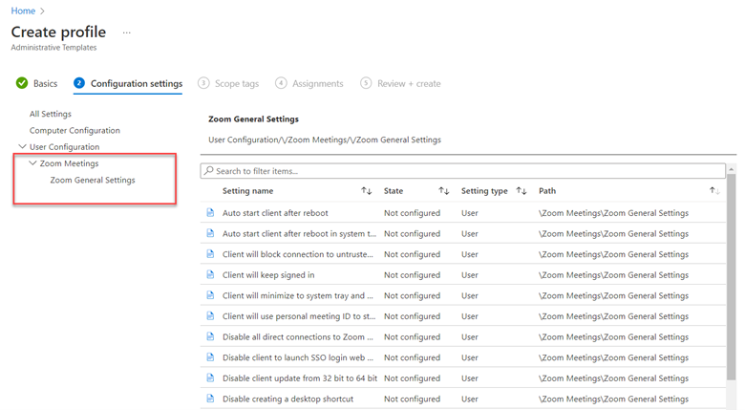
Task: Select Zoom Meetings label in the tree
Action: (x=69, y=163)
